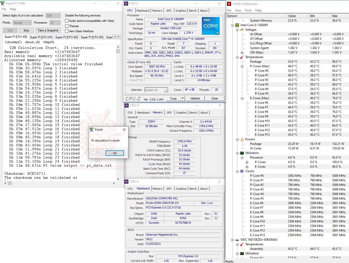
Task: Collapse the E-Cores (Max) temperature group
Action: (242, 98)
